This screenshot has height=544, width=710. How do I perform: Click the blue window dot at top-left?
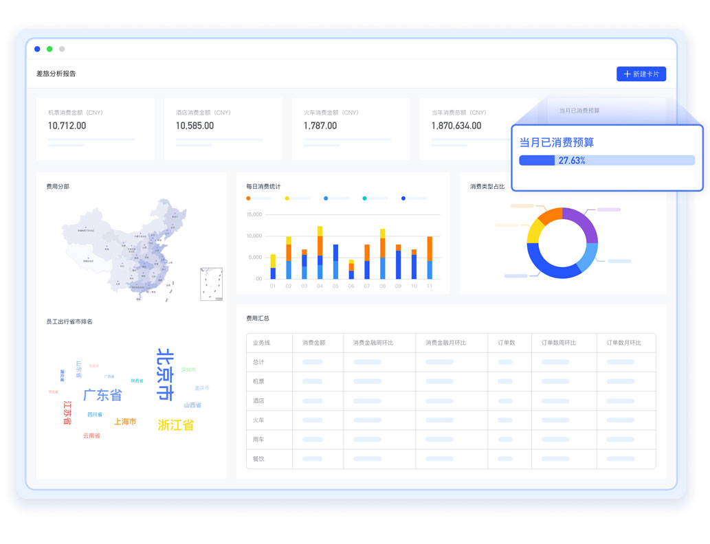37,49
